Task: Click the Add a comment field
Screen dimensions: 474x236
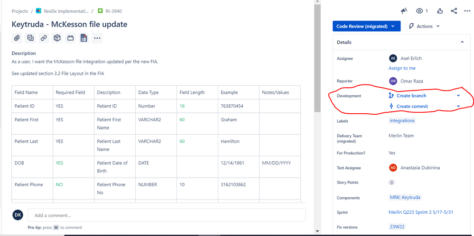Action: click(167, 216)
